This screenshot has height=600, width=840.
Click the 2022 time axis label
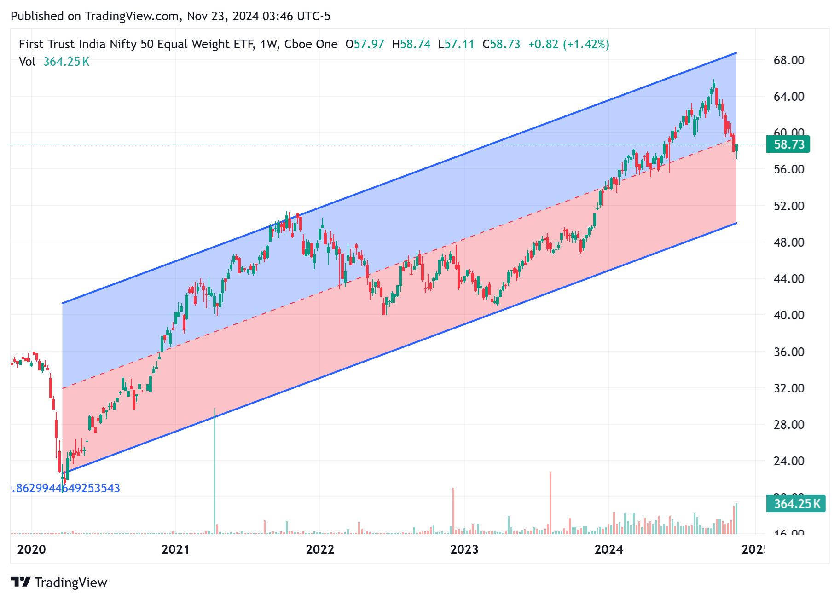(x=320, y=549)
